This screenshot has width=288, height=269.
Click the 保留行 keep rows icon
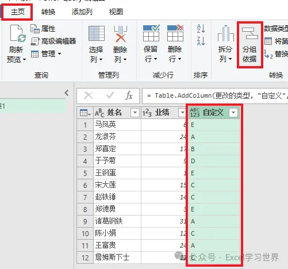[x=151, y=33]
